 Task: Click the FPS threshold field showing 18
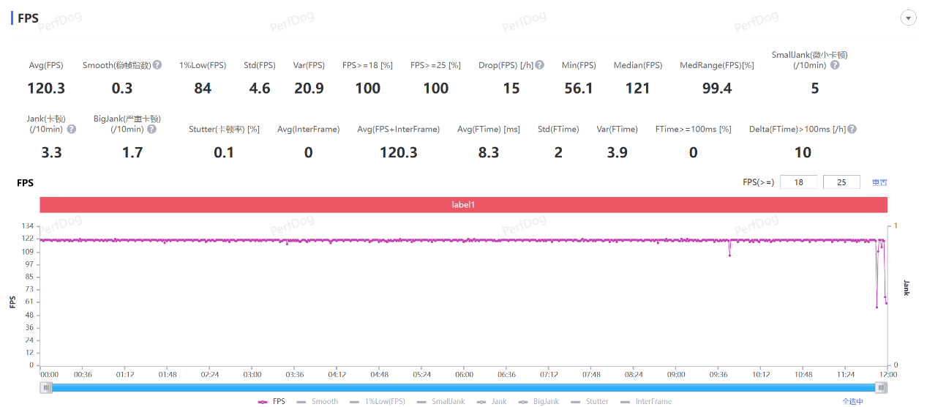798,182
